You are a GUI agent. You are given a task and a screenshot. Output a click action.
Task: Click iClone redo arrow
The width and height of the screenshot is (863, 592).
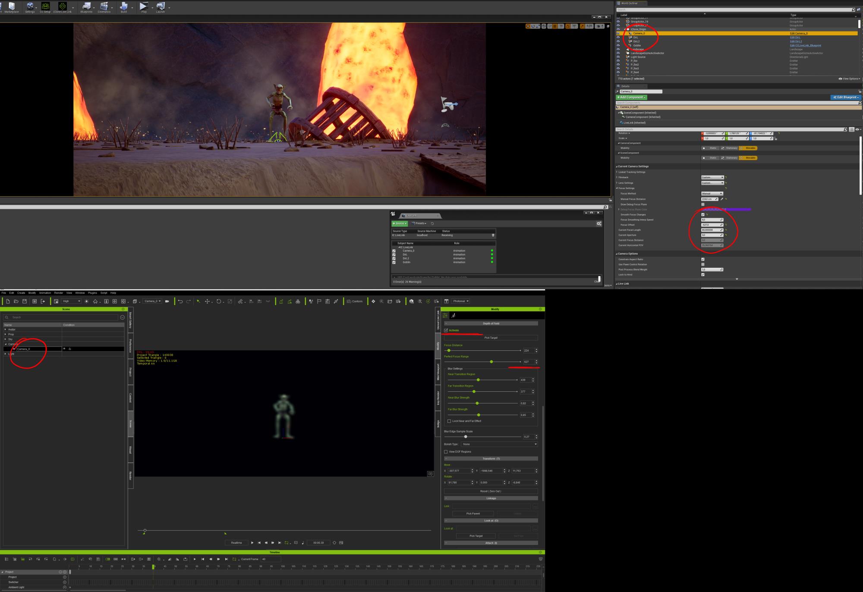point(189,301)
